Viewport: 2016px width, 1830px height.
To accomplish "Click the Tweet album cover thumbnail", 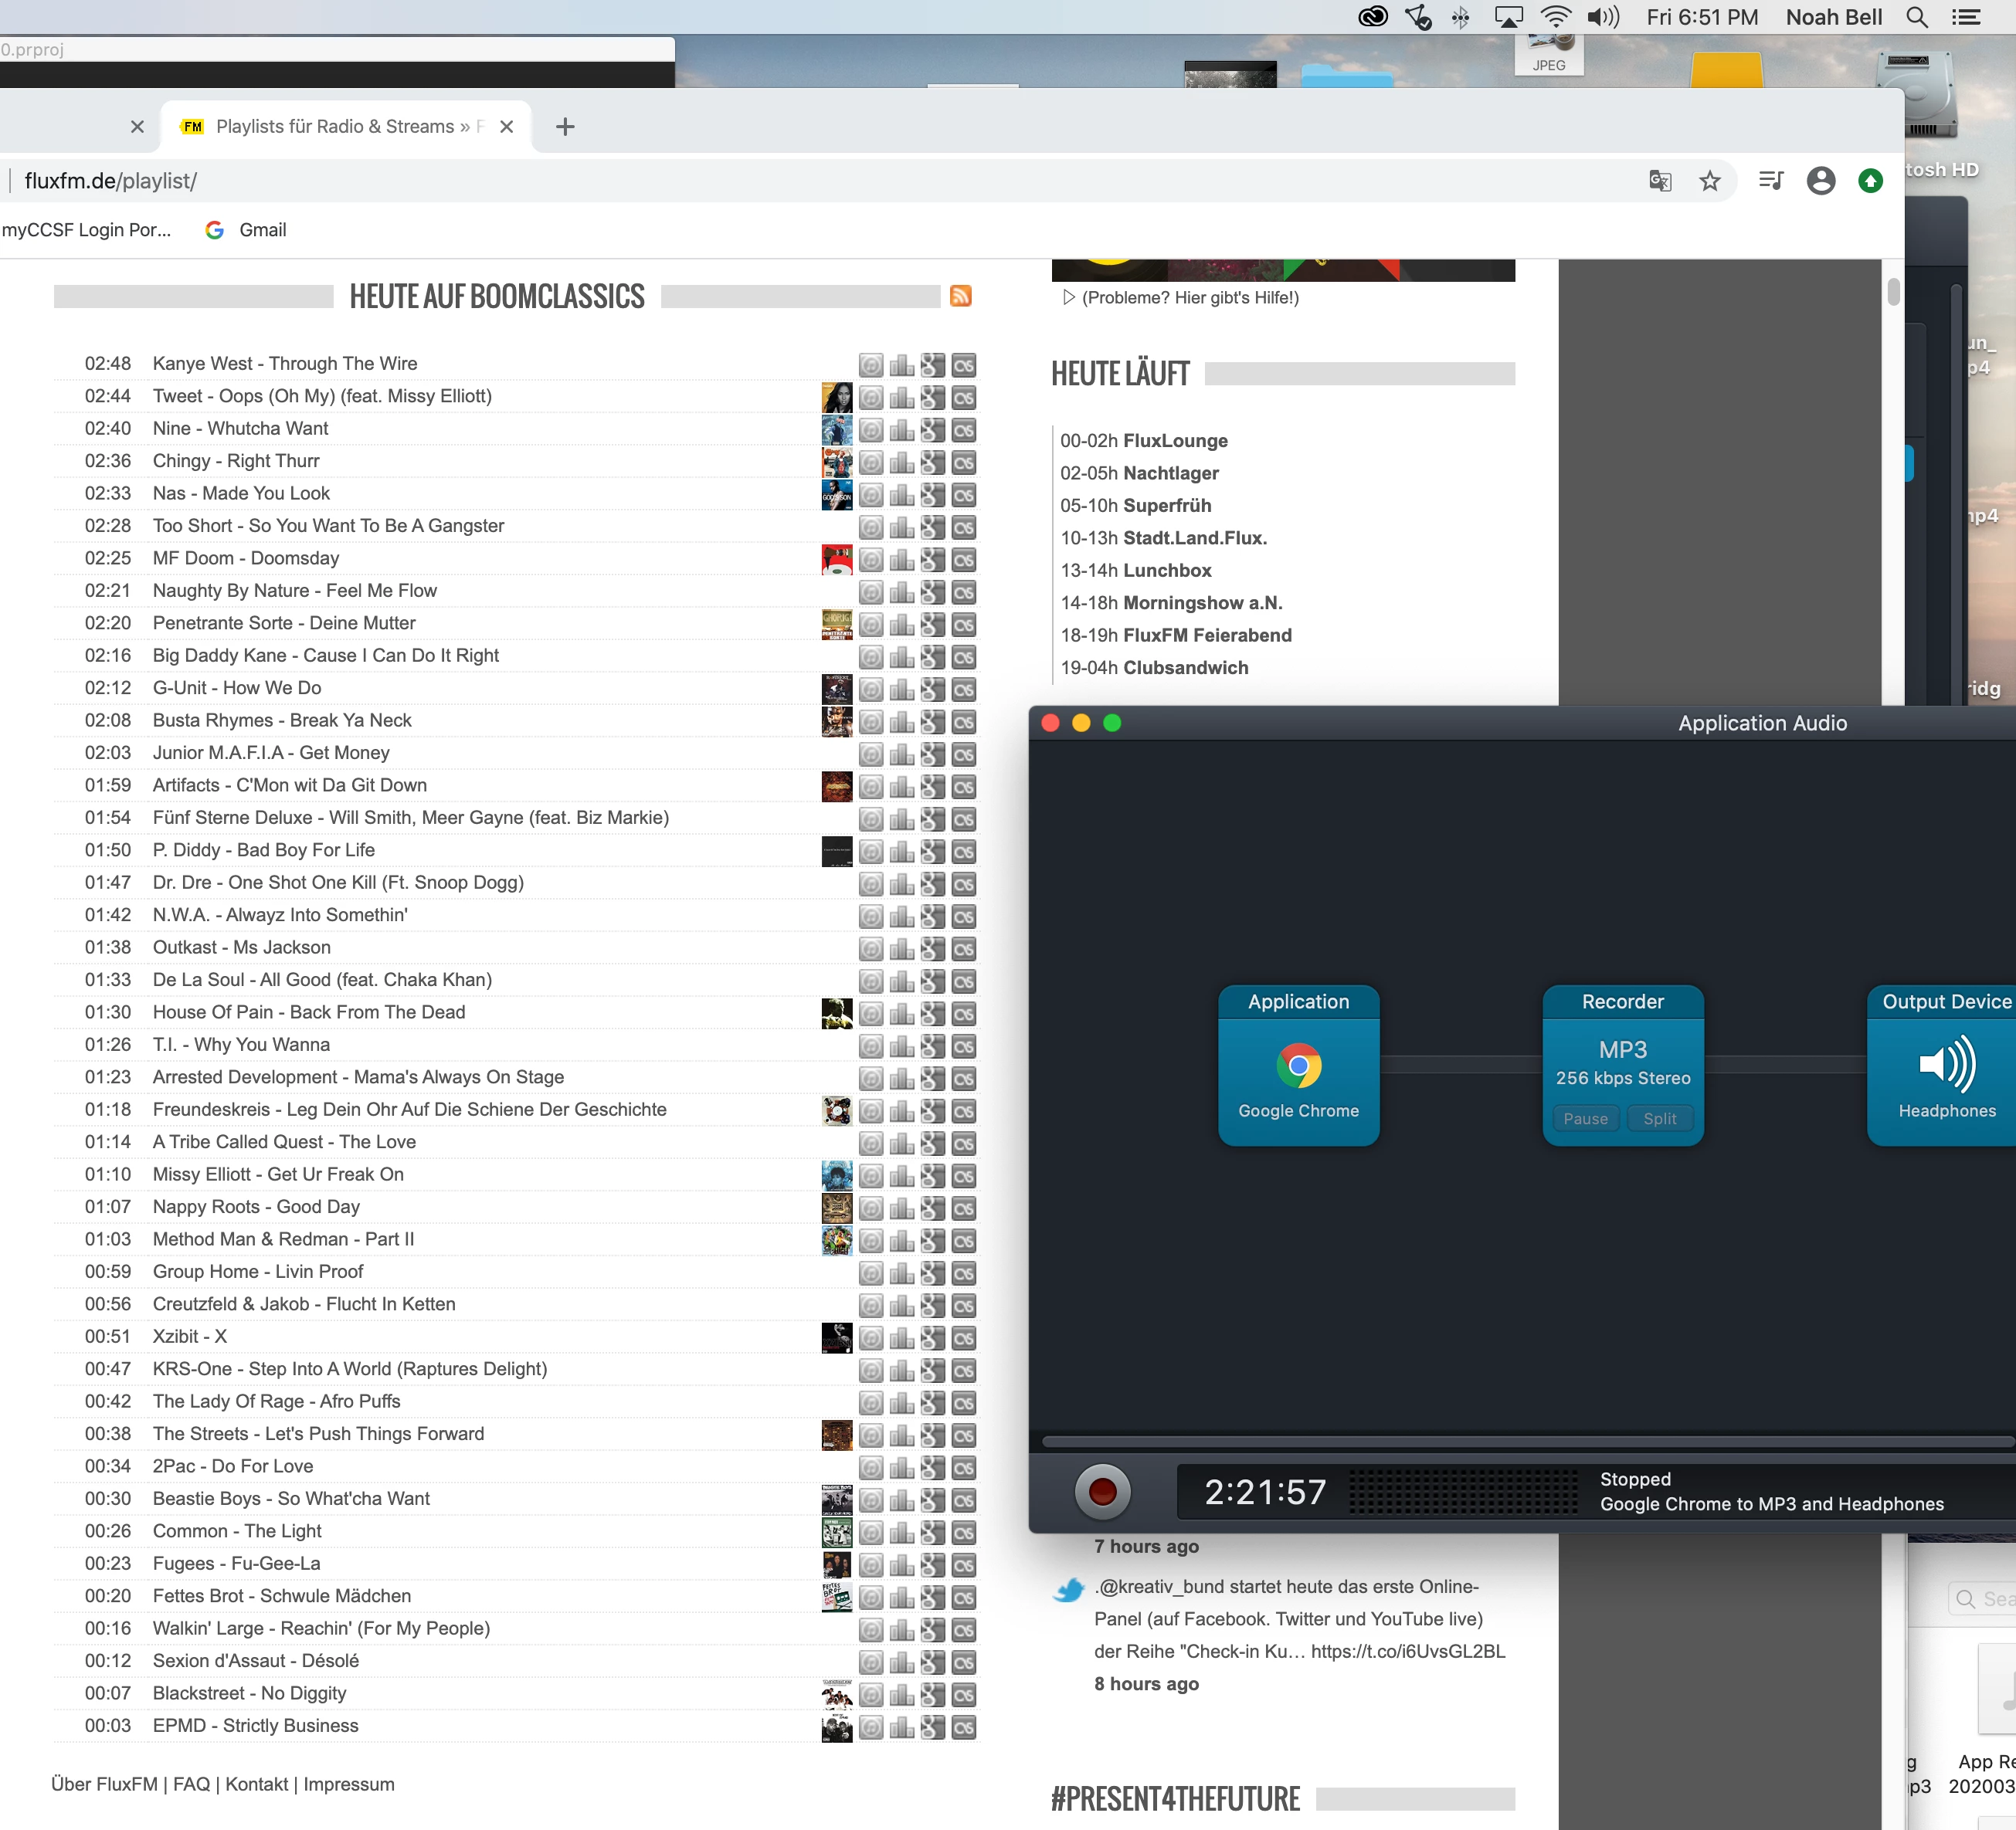I will pos(836,398).
